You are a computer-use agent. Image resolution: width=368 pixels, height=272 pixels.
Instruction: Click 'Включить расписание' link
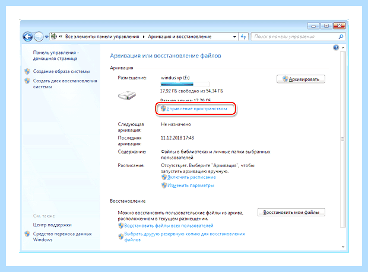pos(192,177)
